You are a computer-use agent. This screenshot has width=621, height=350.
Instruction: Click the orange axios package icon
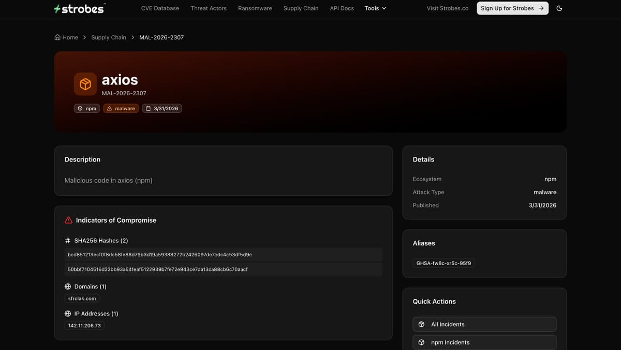(x=85, y=84)
